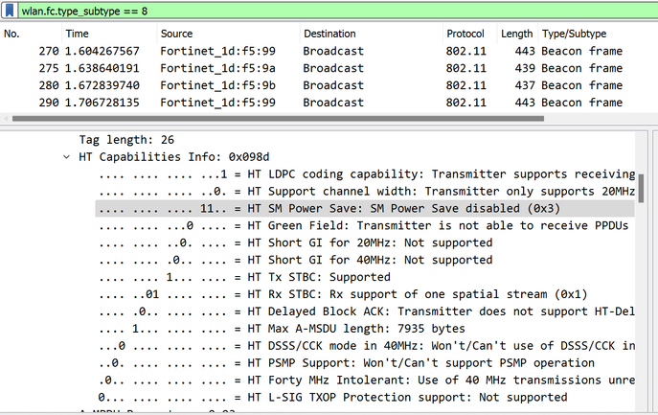The image size is (658, 415).
Task: Select packet 280 from Fortinet_1d:f5:9b
Action: tap(287, 85)
